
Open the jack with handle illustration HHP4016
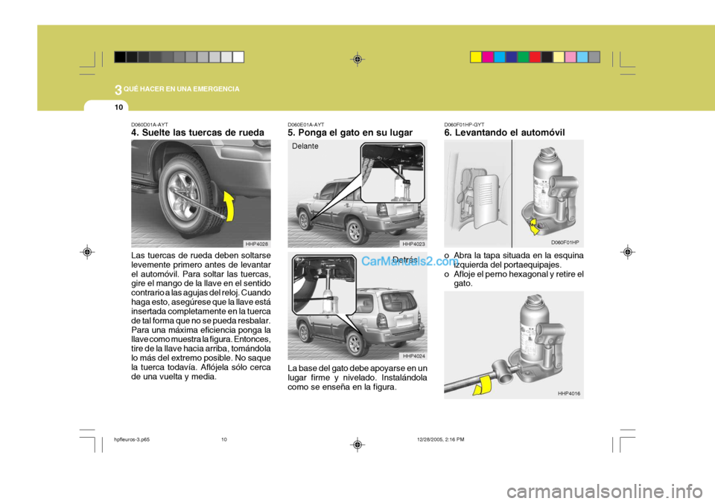point(514,345)
